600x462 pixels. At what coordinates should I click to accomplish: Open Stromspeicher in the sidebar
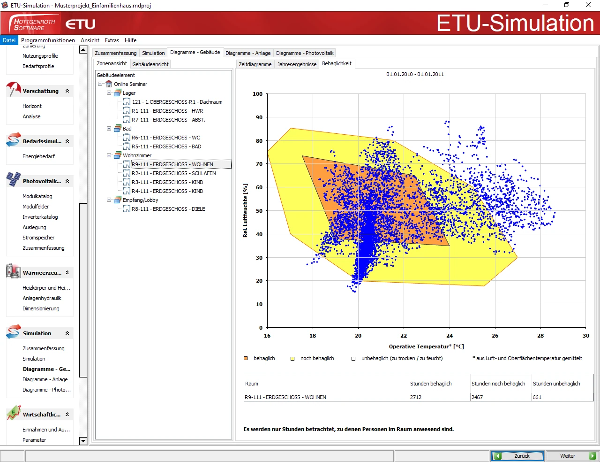(x=38, y=238)
